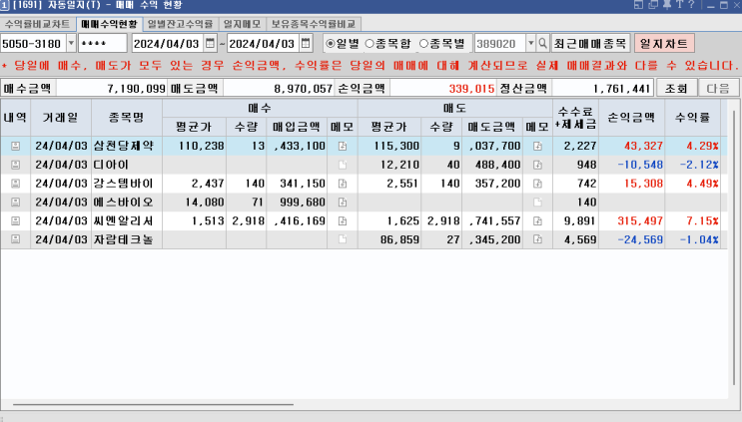Screen dimensions: 742x422
Task: Click the 수익률 column header
Action: (692, 117)
